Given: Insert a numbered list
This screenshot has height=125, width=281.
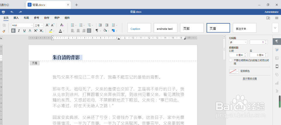Looking at the screenshot, I should pos(81,25).
